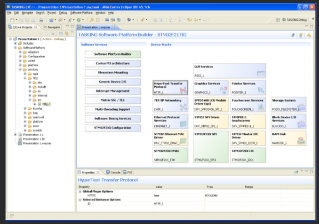
Task: Click the yellow wrench toolbar icon
Action: (x=92, y=20)
